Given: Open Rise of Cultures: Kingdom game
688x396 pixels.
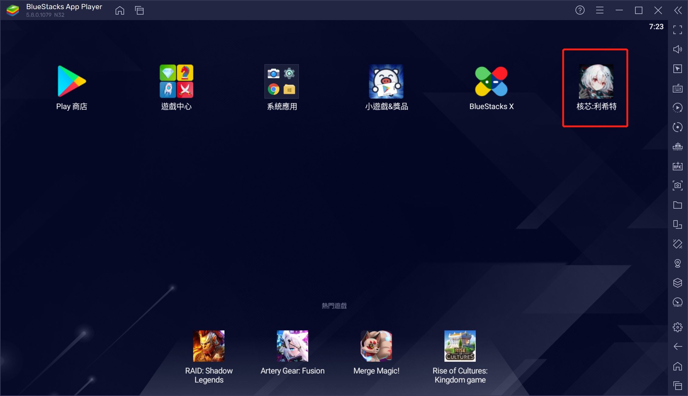Looking at the screenshot, I should click(460, 357).
